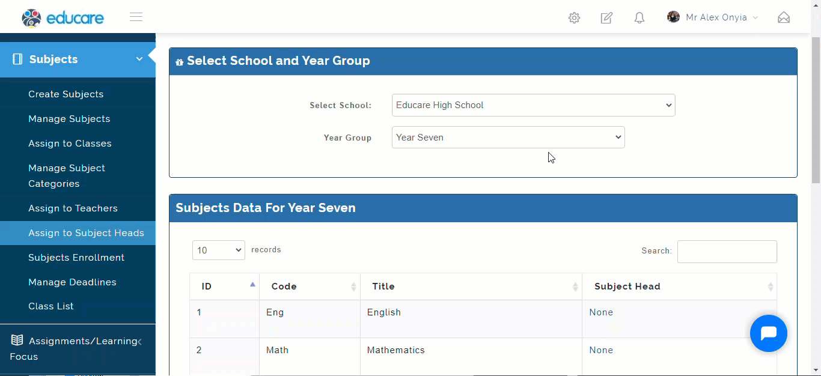
Task: Click the Assignments/Learning Focus book icon
Action: click(x=17, y=341)
